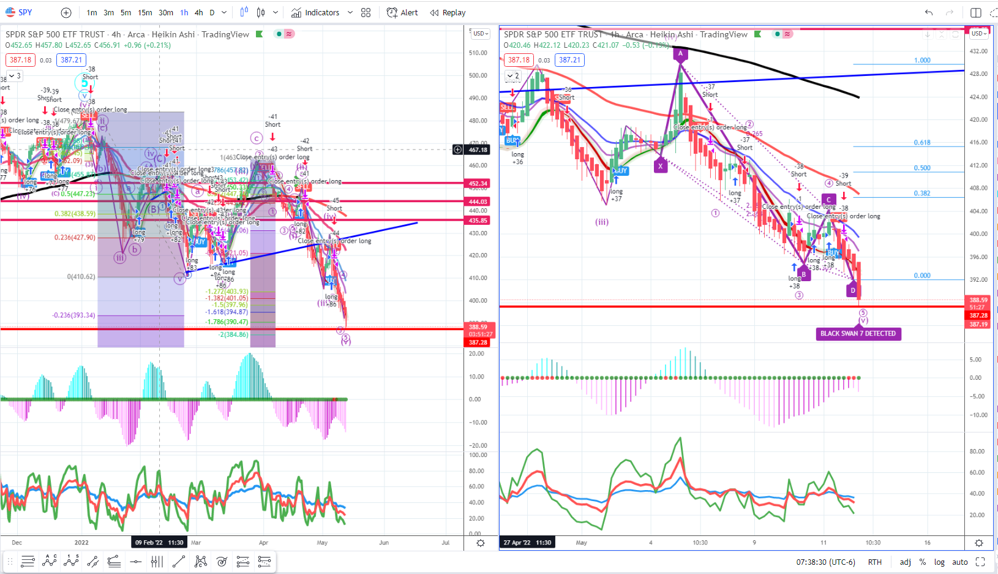Click the green flag on left chart title
Viewport: 998px width, 574px height.
(260, 34)
